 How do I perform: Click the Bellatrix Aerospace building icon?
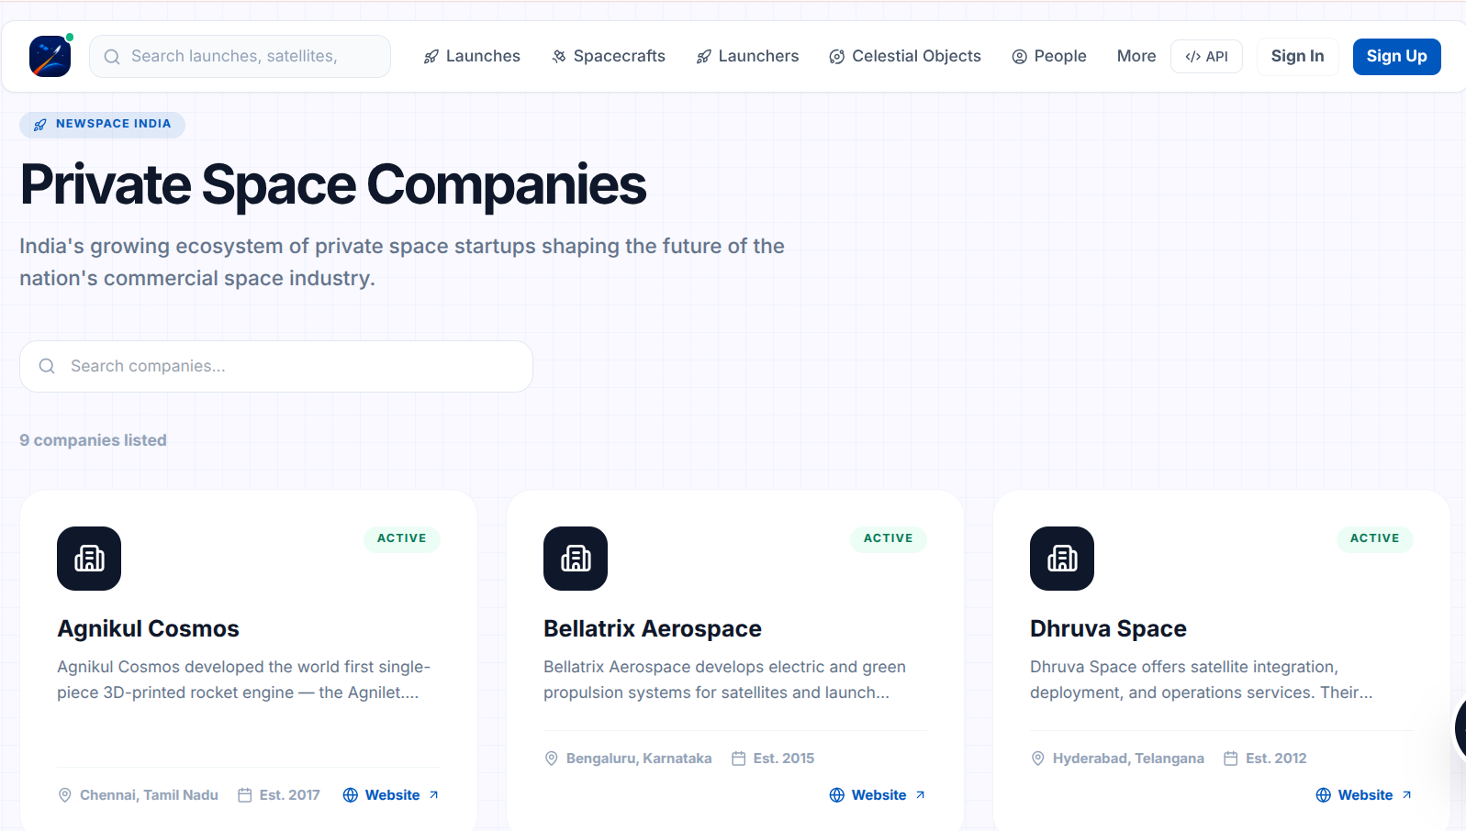coord(576,559)
